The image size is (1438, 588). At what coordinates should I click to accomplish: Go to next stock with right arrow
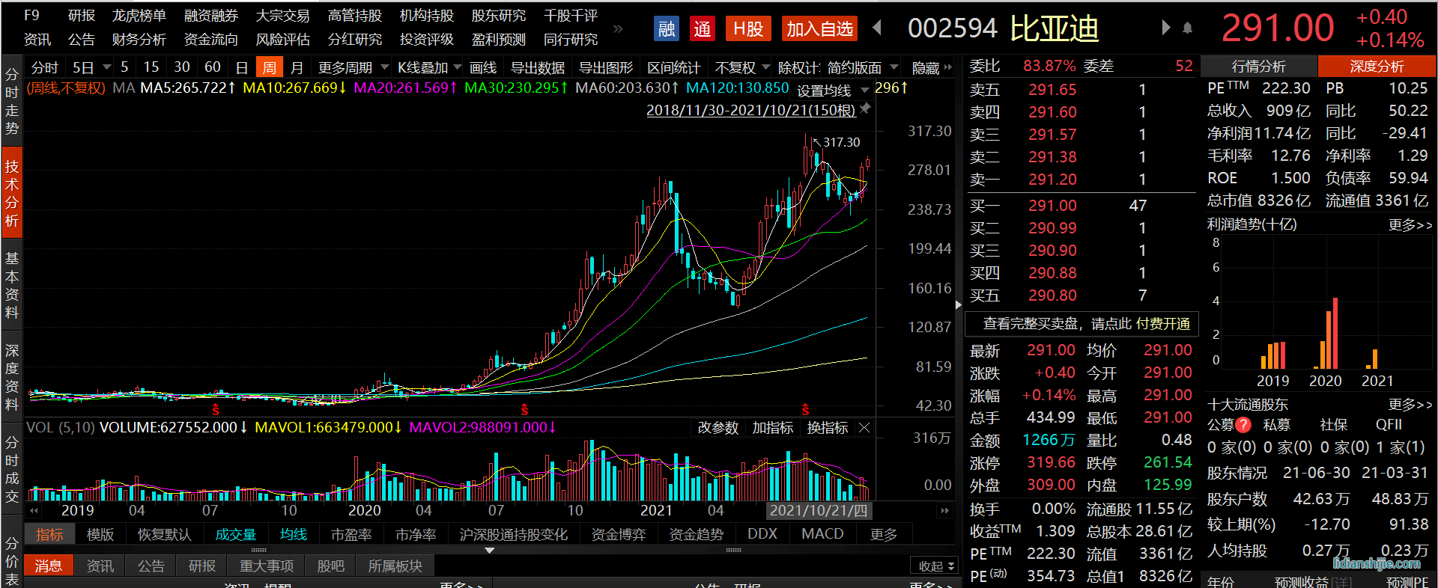(1165, 28)
